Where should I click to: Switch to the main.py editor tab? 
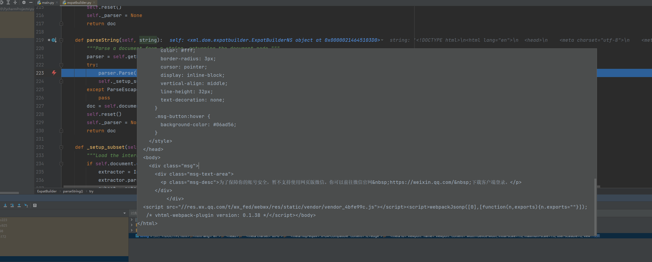pyautogui.click(x=48, y=3)
